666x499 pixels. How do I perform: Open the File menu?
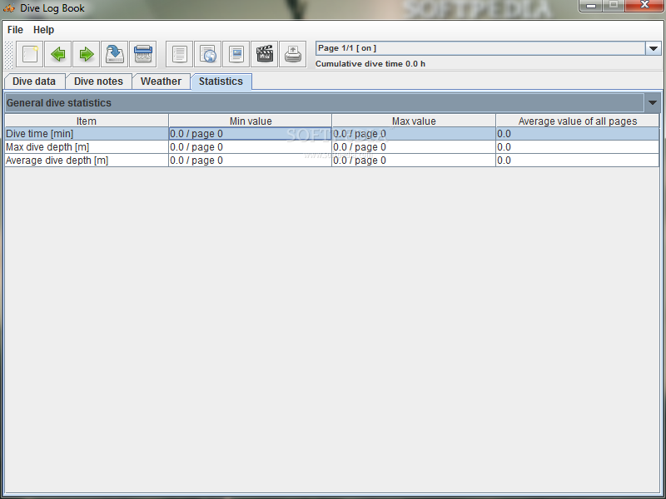coord(15,30)
